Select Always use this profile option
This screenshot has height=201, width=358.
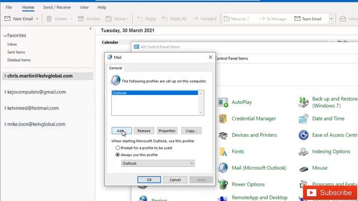click(x=117, y=155)
